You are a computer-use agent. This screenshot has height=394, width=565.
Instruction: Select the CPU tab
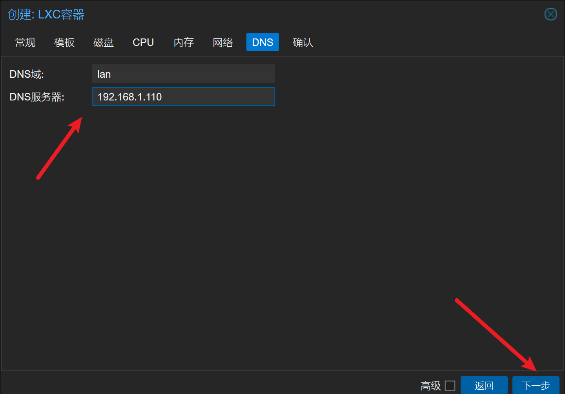pos(143,42)
